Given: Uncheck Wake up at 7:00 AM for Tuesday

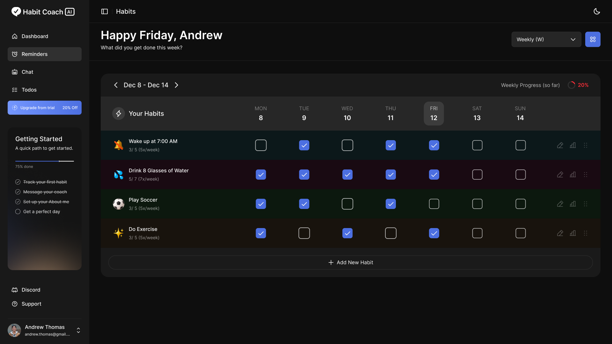Looking at the screenshot, I should 304,145.
